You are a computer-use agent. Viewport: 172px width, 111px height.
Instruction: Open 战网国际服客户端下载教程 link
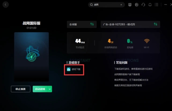click(127, 74)
